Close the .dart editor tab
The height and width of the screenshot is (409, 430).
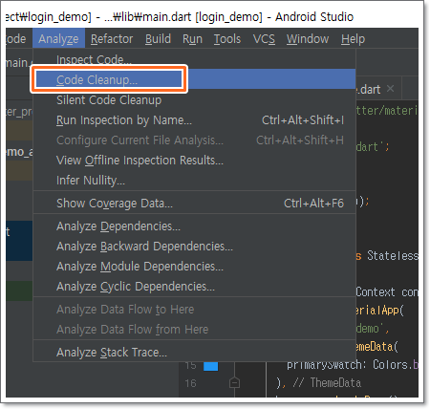[390, 89]
